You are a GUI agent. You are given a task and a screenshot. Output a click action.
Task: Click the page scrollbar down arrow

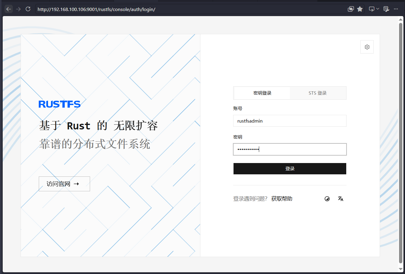point(401,269)
